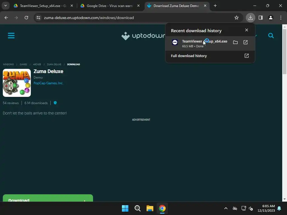Open a new browser tab
The image size is (287, 215).
click(x=215, y=6)
